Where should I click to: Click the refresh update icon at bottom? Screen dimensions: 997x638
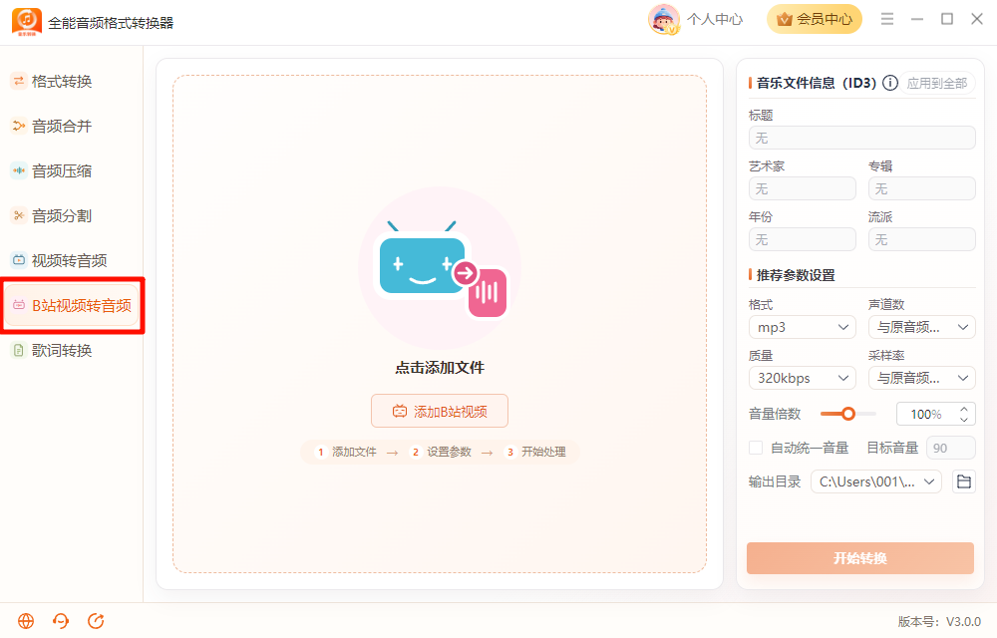tap(96, 621)
